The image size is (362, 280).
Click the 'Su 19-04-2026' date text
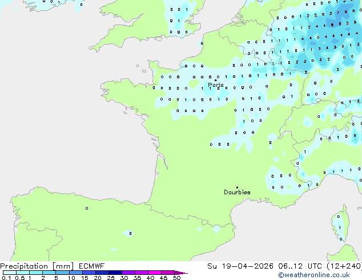[x=240, y=266]
